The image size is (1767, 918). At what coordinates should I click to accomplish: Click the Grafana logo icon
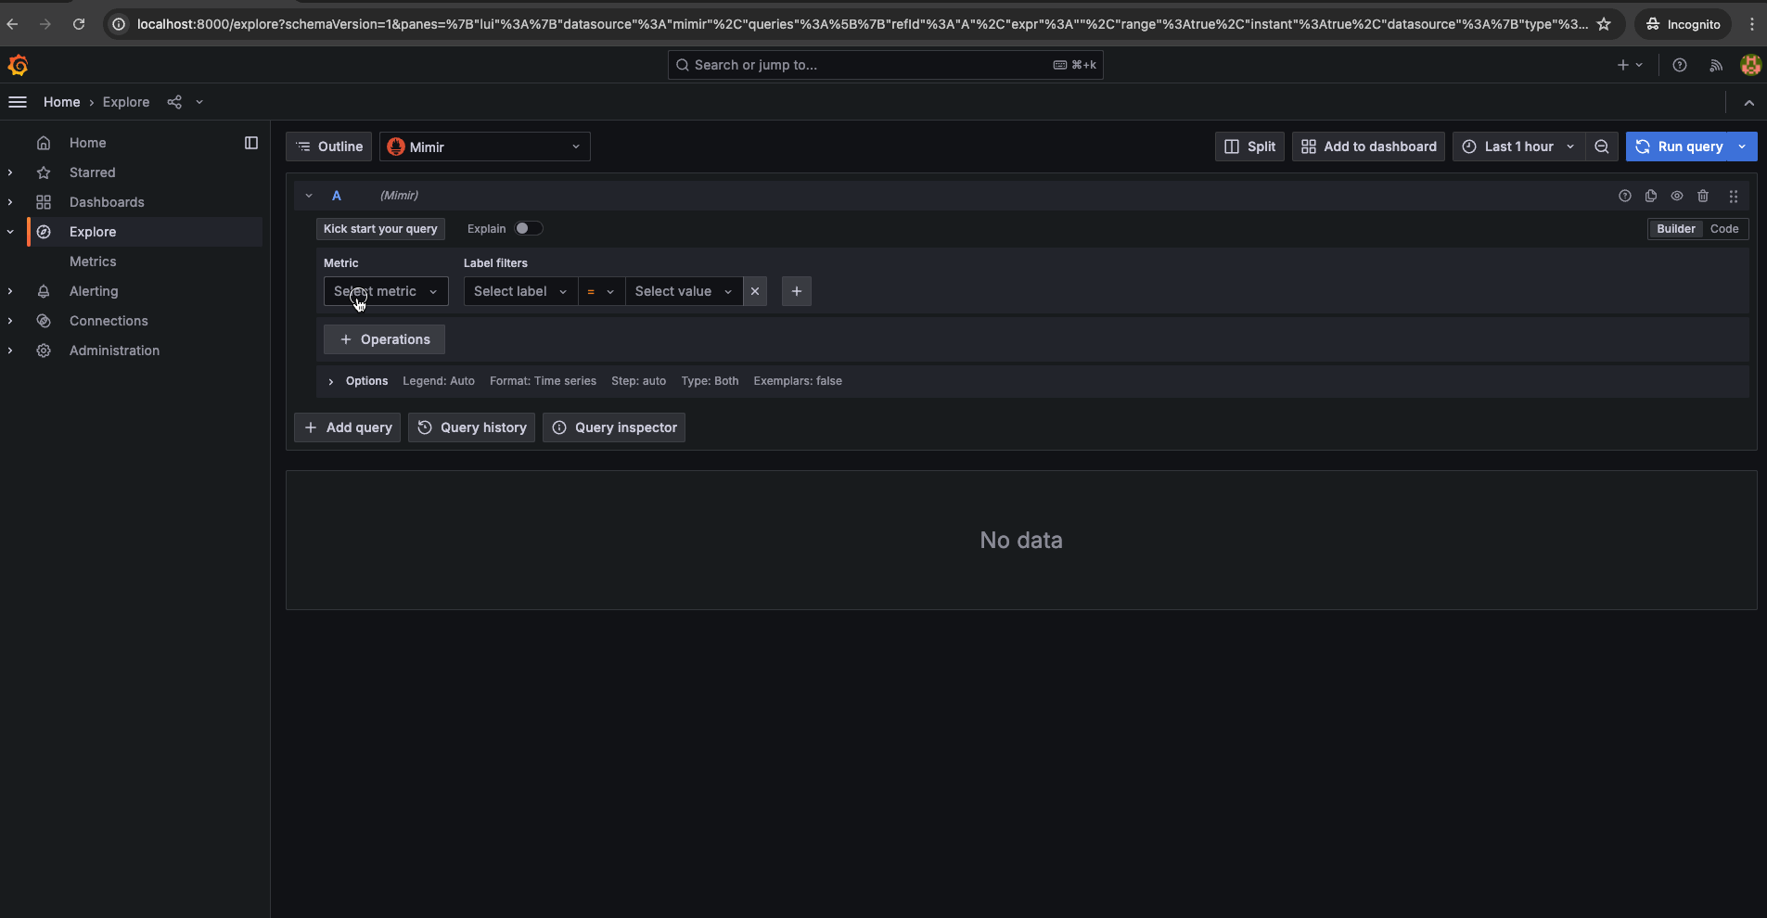(18, 65)
